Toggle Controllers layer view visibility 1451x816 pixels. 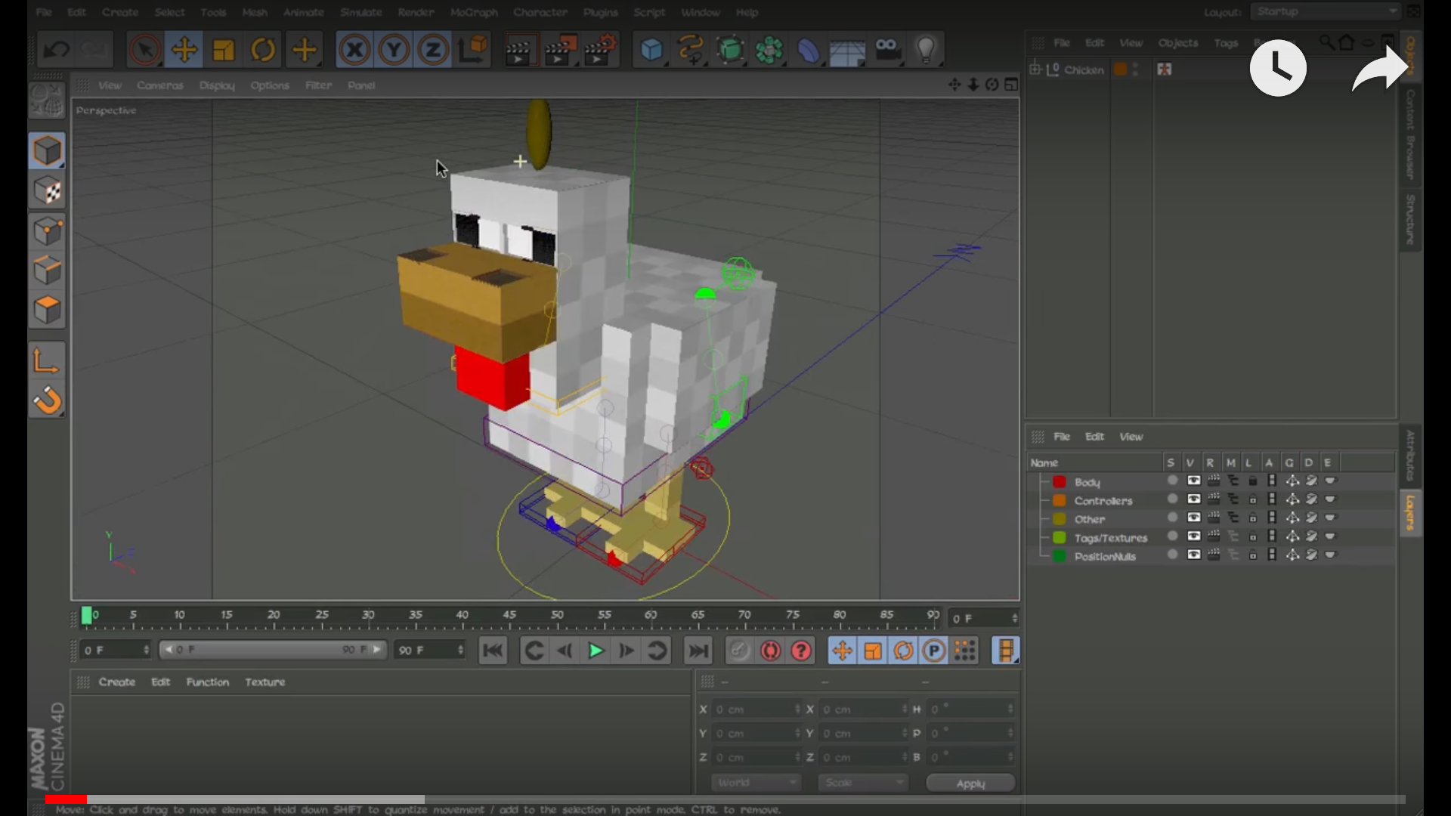coord(1193,499)
